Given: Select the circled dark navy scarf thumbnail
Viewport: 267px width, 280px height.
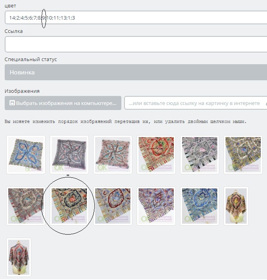Looking at the screenshot, I should 69,206.
